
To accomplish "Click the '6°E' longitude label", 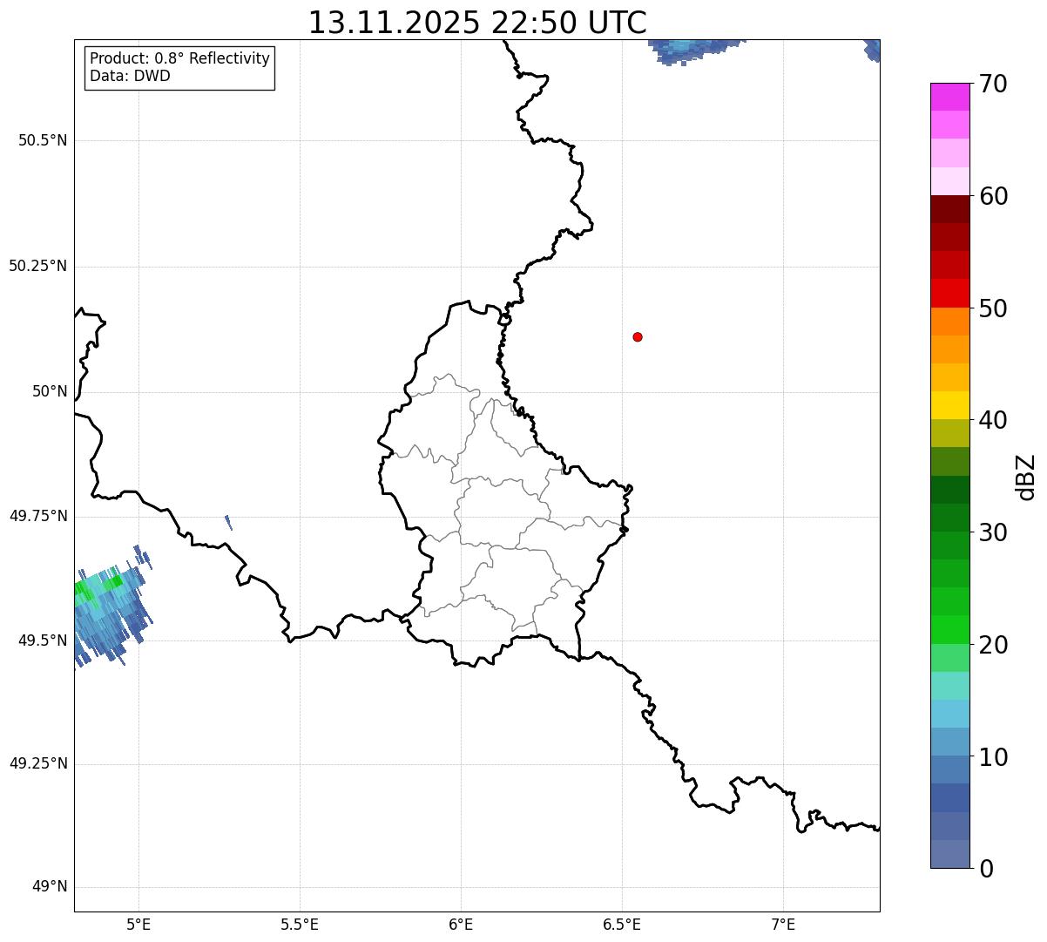I will tap(461, 924).
